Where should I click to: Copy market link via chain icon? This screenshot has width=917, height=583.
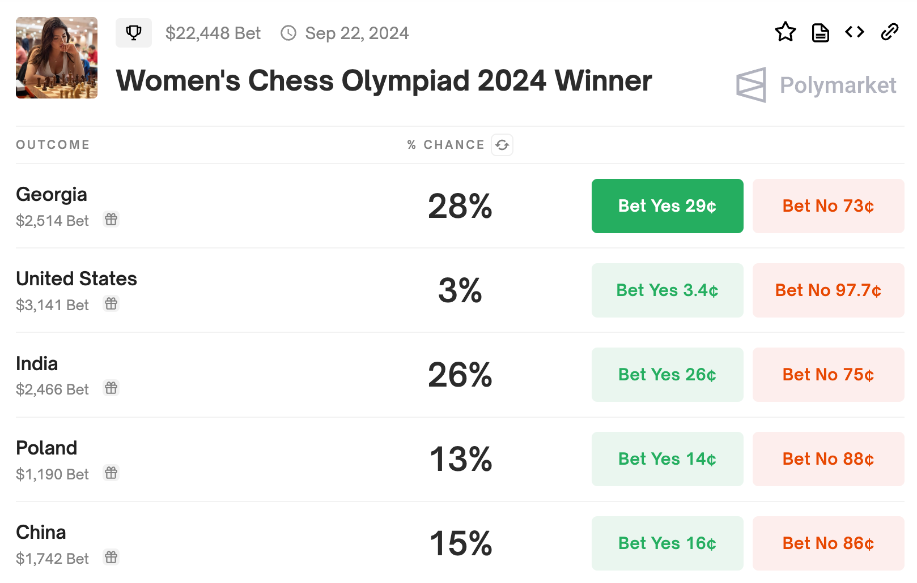click(890, 32)
